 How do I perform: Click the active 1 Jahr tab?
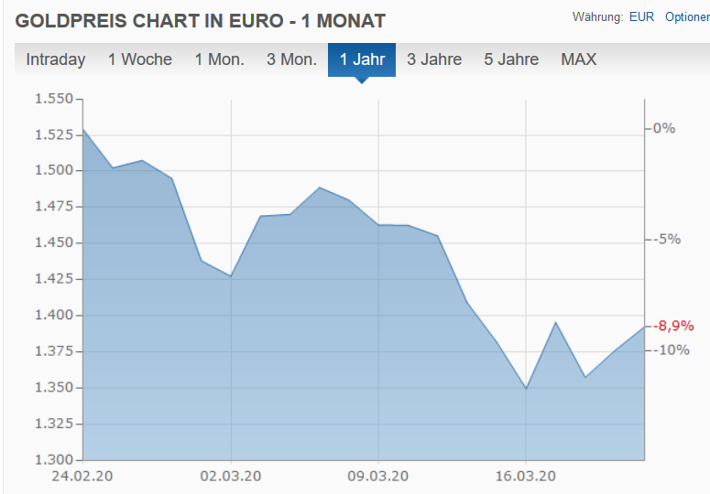[362, 60]
